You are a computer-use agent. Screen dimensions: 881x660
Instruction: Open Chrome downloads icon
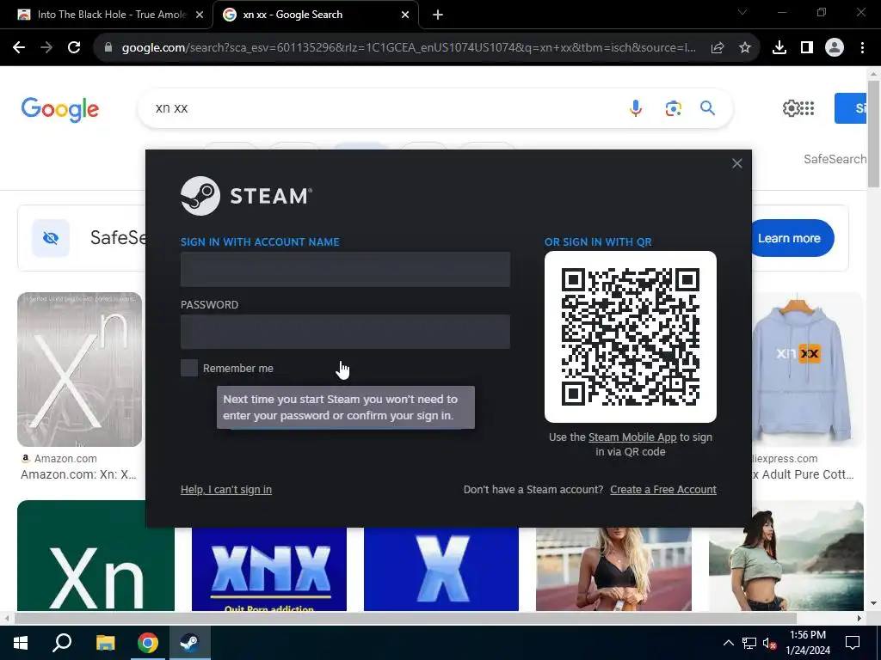coord(779,48)
